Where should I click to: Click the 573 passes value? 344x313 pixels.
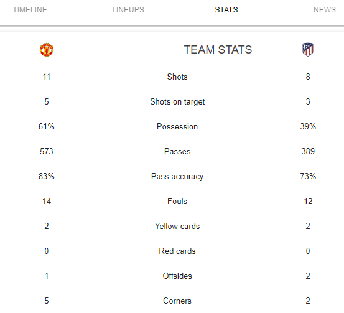tap(47, 151)
